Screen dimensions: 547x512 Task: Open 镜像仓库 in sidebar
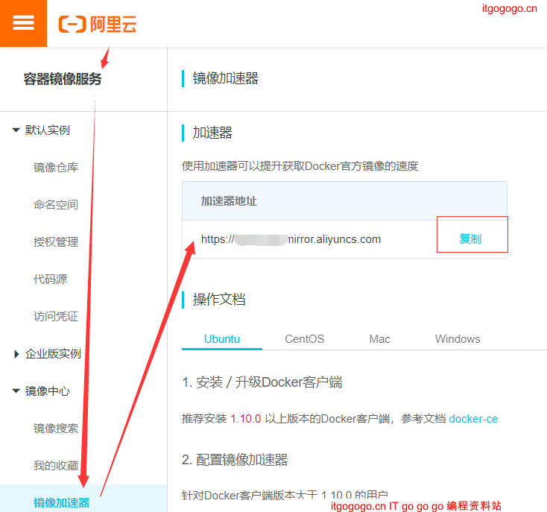click(x=56, y=168)
